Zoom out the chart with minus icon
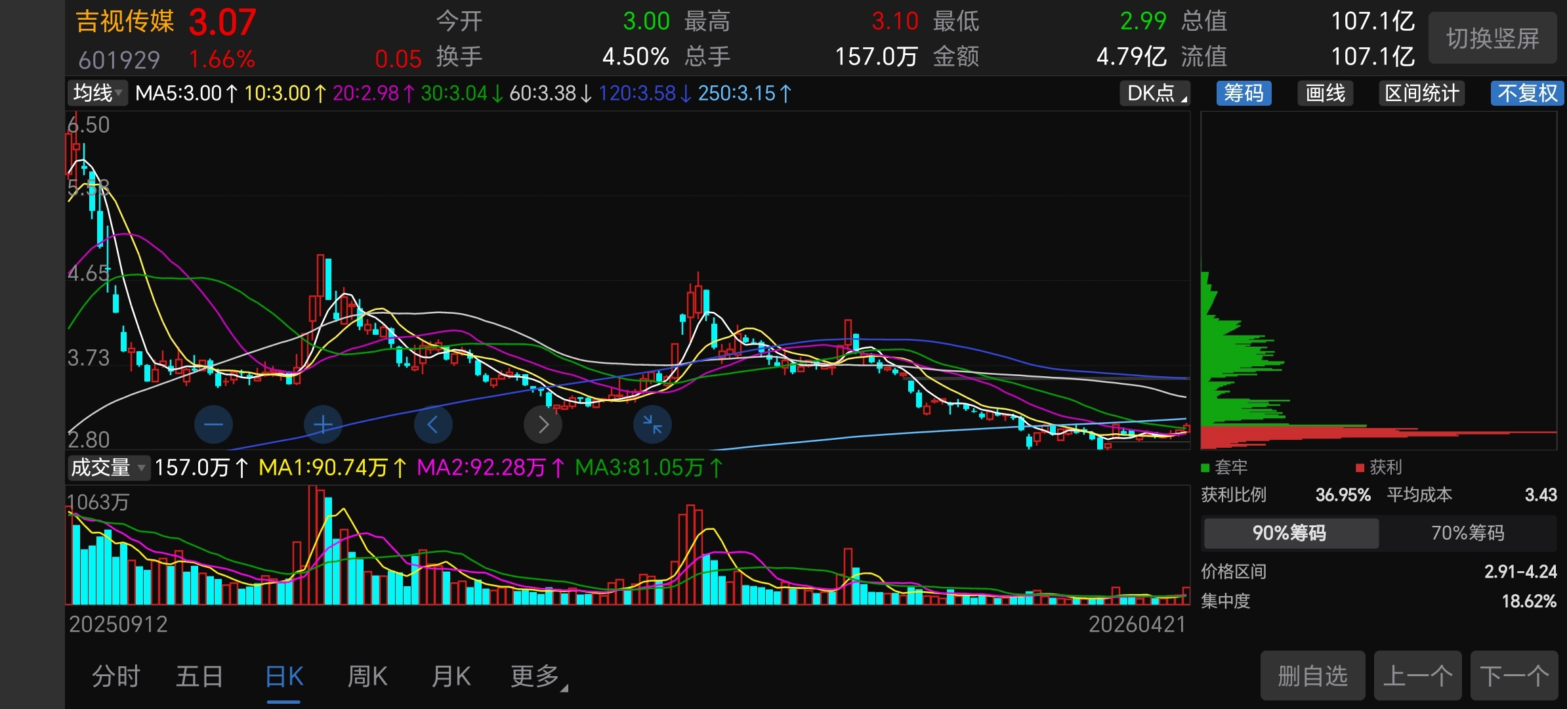This screenshot has height=709, width=1567. point(214,425)
